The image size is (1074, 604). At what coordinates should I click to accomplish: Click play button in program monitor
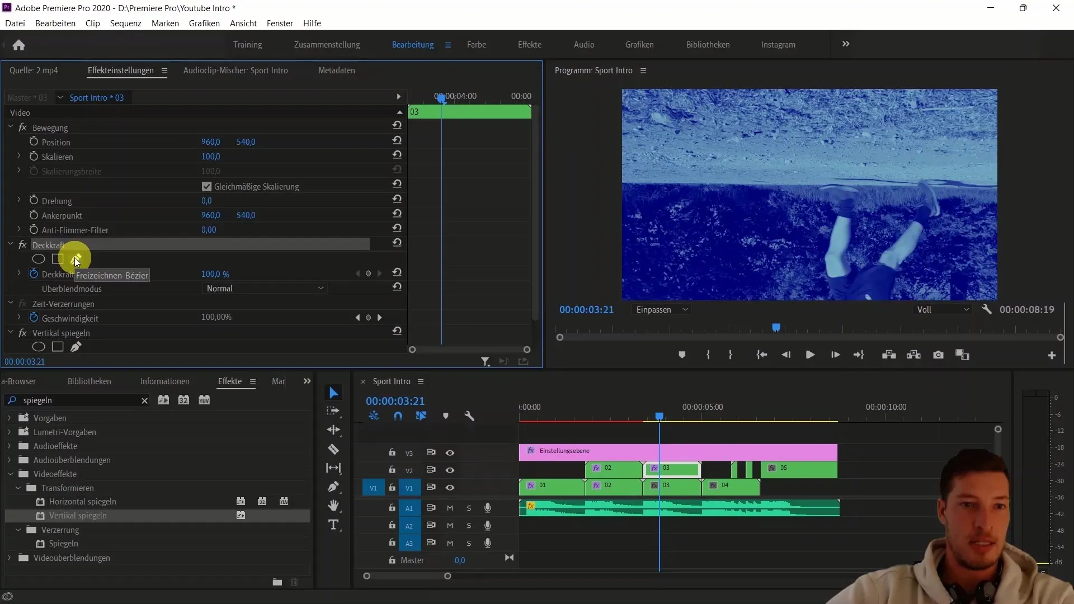[810, 355]
